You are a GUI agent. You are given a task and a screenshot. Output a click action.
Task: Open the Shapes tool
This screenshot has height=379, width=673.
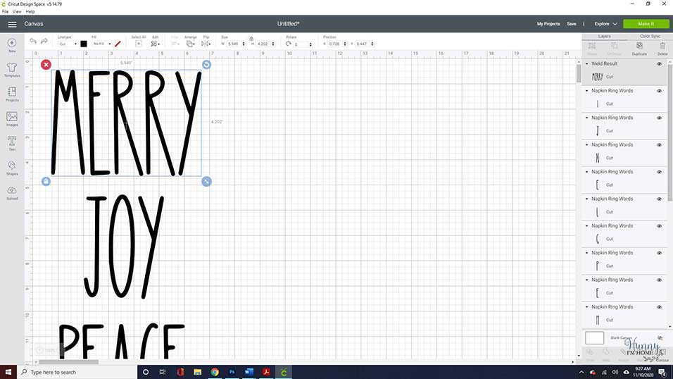(12, 168)
